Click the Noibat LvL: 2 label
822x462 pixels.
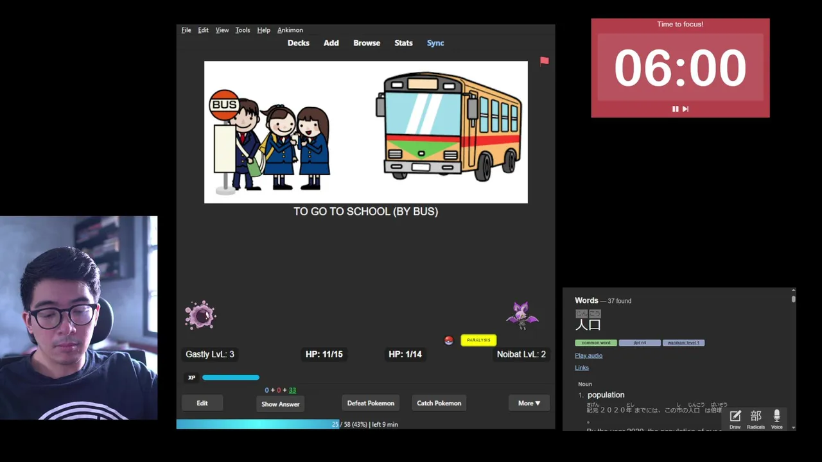[521, 354]
